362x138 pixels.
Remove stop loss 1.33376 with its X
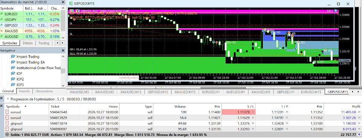click(x=253, y=123)
